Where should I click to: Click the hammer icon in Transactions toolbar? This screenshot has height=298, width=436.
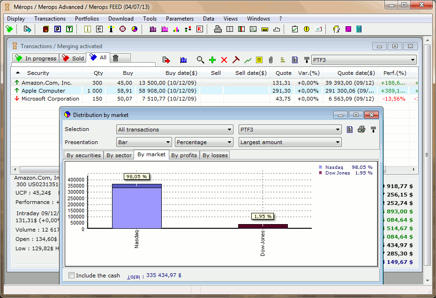(236, 59)
